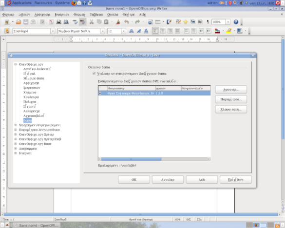The width and height of the screenshot is (285, 228).
Task: Click the Find and Replace icon
Action: pos(178,22)
